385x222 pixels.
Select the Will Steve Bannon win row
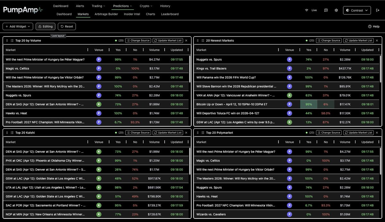pyautogui.click(x=287, y=86)
